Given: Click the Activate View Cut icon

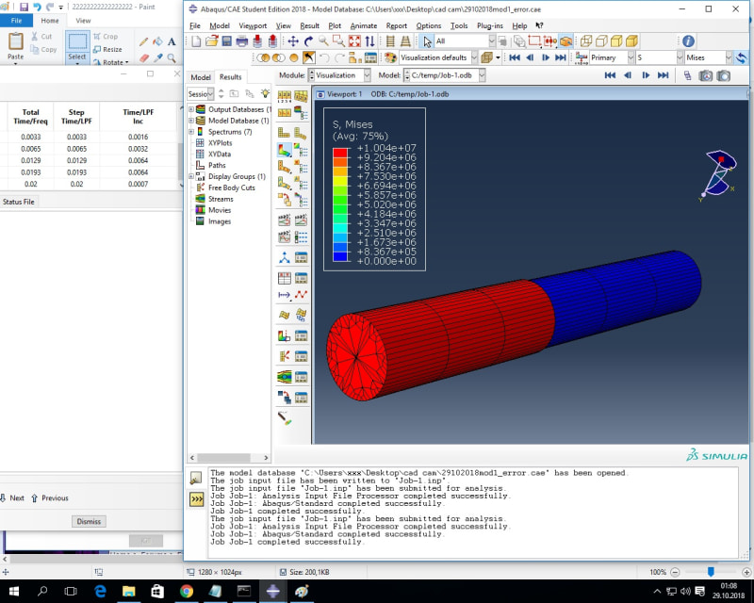Looking at the screenshot, I should 285,335.
